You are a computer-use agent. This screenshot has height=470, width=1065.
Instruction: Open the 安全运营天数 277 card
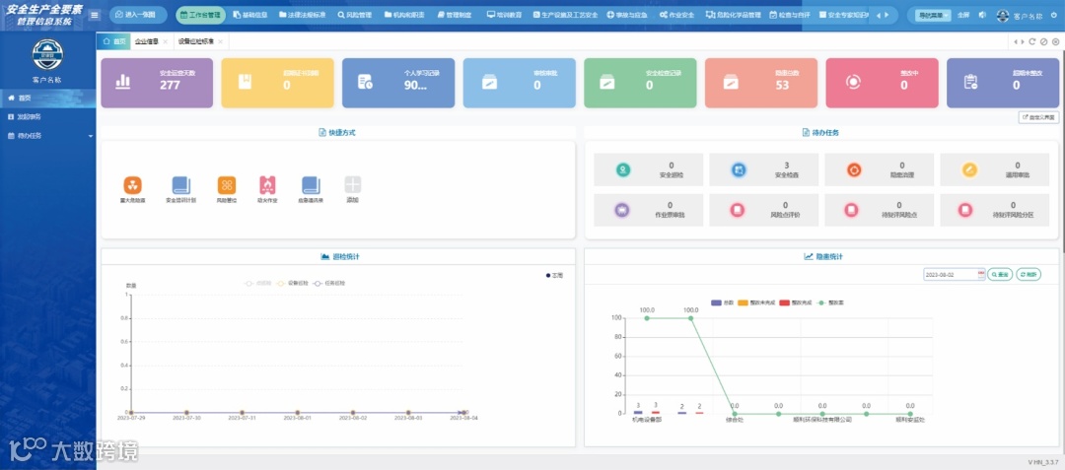click(x=157, y=83)
